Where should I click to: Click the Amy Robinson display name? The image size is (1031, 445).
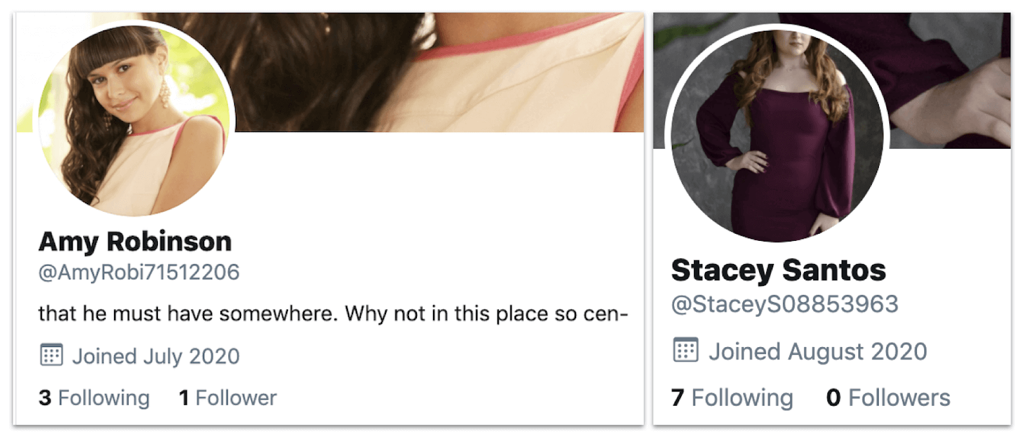135,241
